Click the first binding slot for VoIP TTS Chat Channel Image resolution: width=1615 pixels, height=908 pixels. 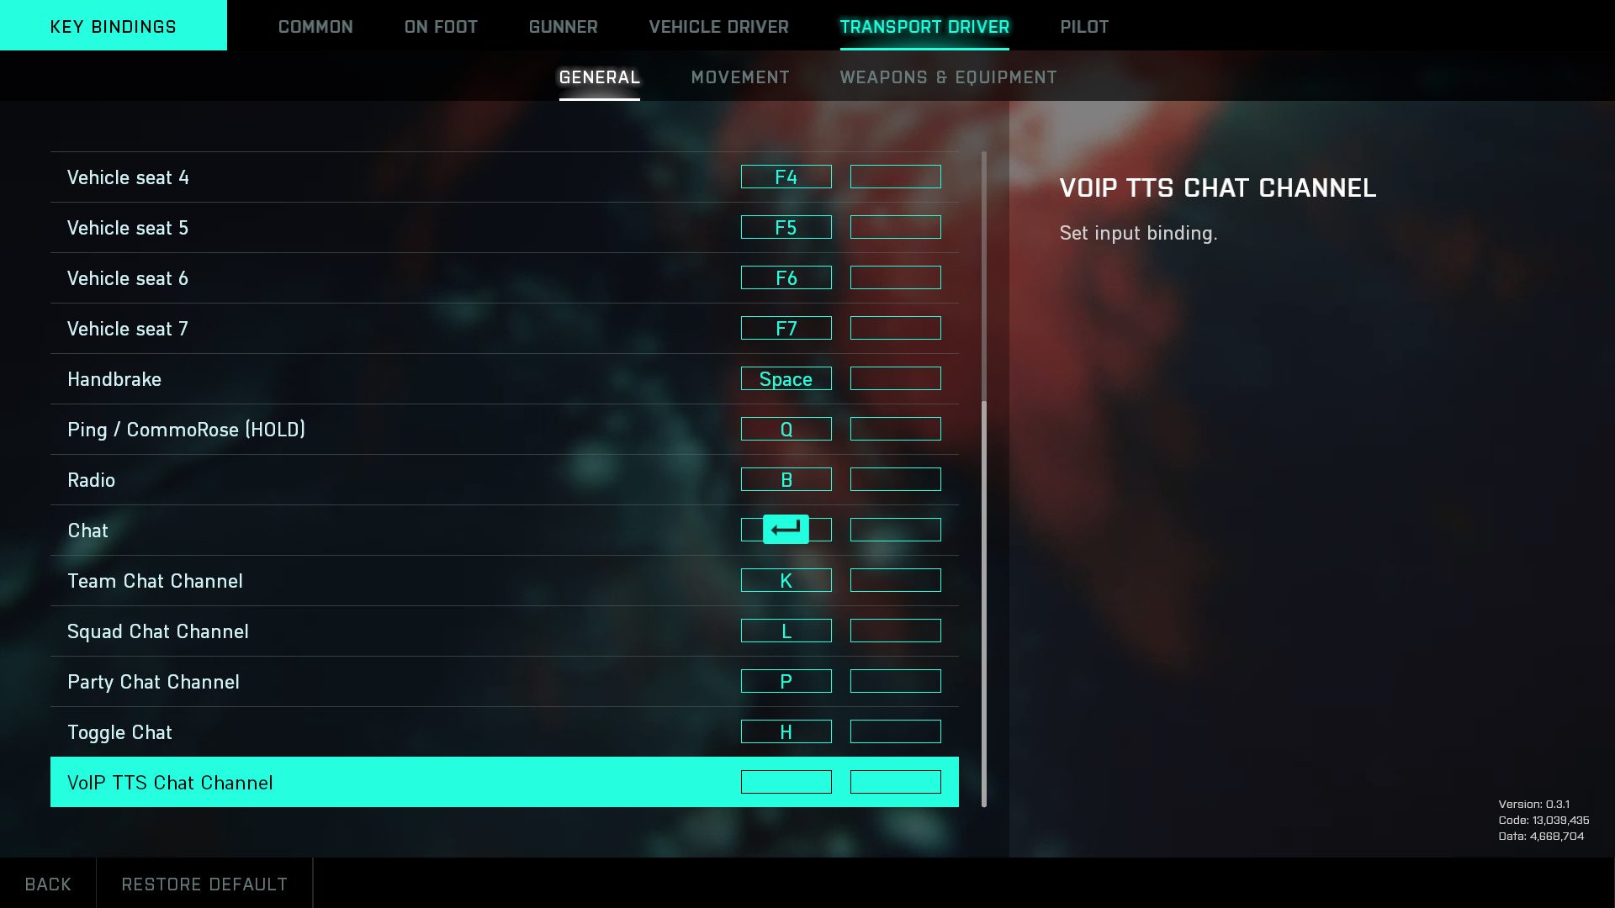click(786, 782)
